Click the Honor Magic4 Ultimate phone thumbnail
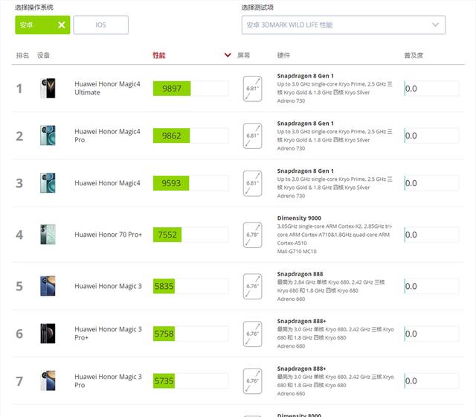The width and height of the screenshot is (476, 417). (48, 89)
